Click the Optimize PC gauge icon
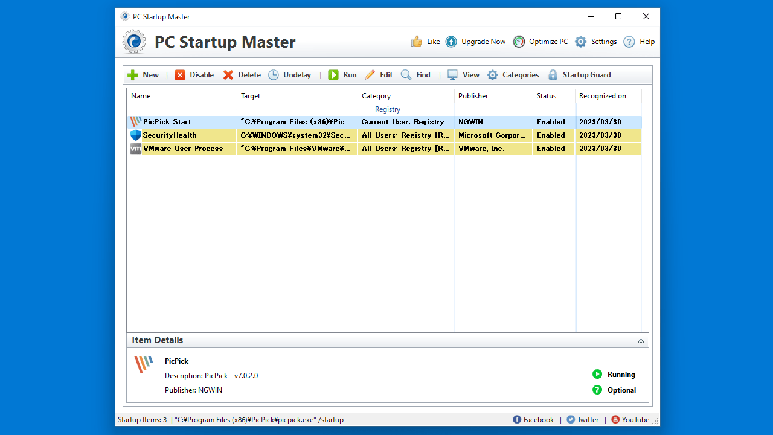Viewport: 773px width, 435px height. coord(519,42)
